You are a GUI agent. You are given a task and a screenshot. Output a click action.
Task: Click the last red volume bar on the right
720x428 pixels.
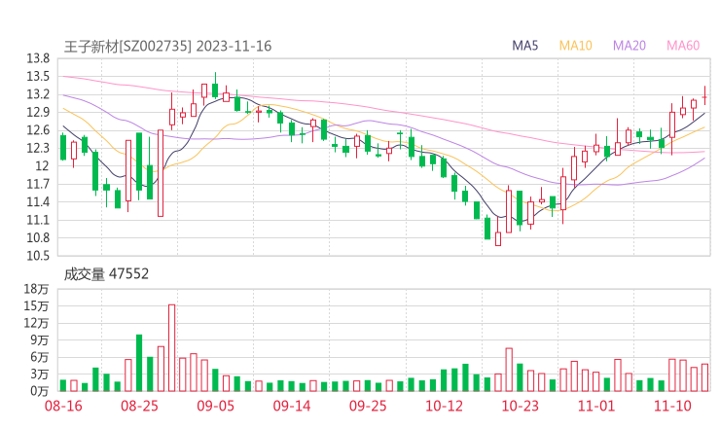704,377
